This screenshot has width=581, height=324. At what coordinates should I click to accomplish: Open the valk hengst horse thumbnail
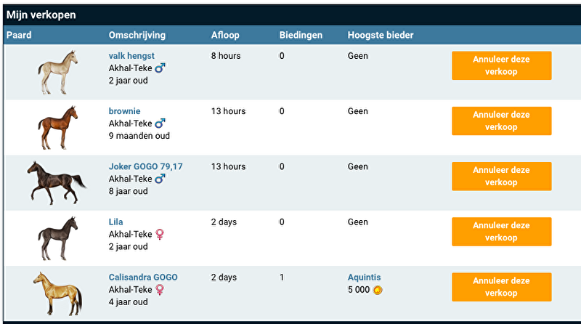[58, 72]
